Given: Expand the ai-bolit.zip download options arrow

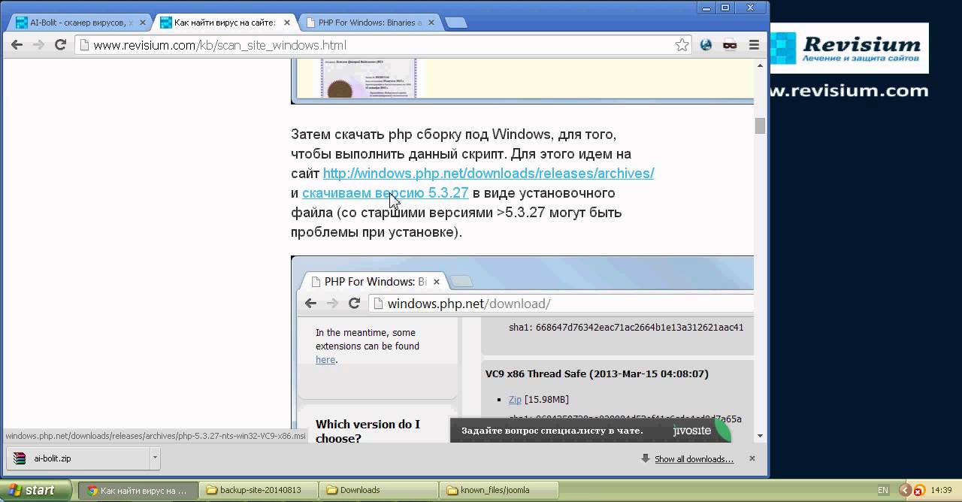Looking at the screenshot, I should pyautogui.click(x=155, y=458).
